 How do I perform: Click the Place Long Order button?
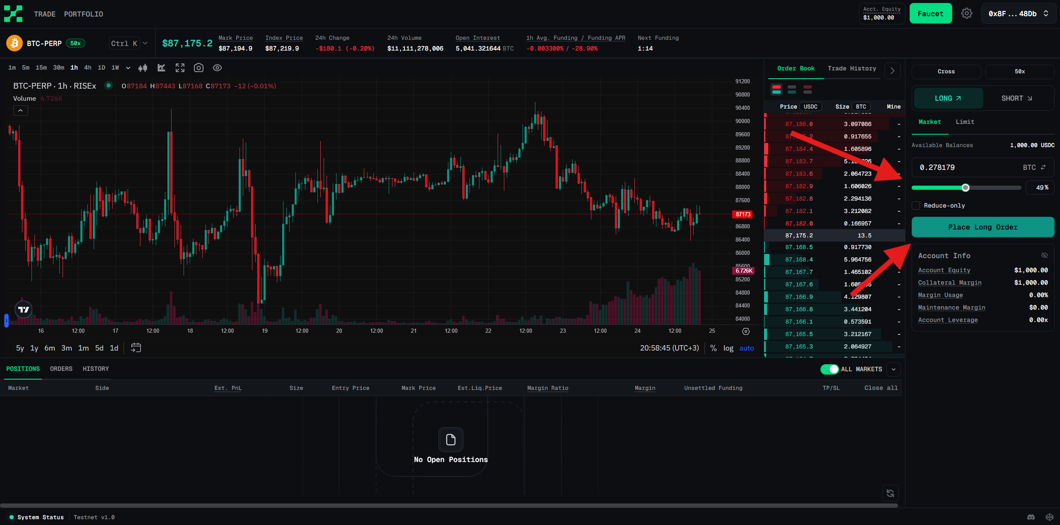[x=983, y=227]
